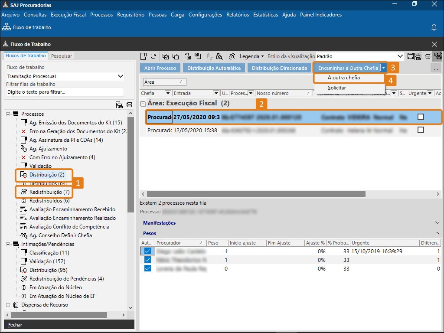444x333 pixels.
Task: Expand the Manifestações section
Action: point(437,223)
